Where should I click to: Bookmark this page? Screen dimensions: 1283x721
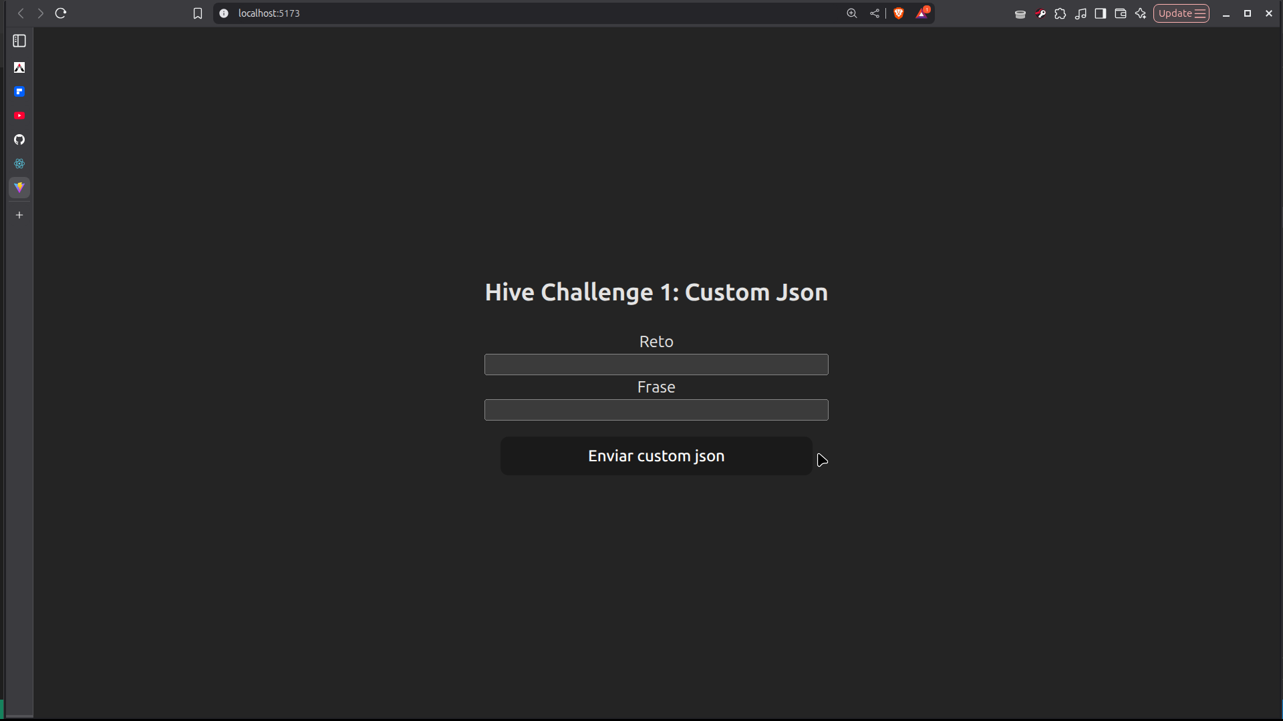click(x=198, y=13)
